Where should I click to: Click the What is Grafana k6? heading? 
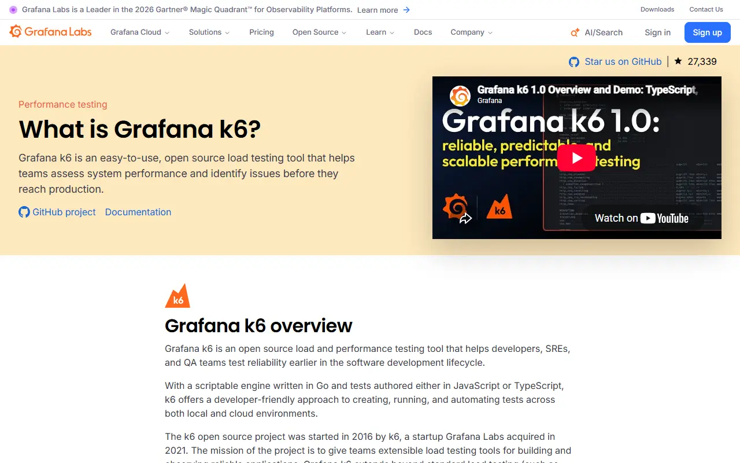[140, 129]
